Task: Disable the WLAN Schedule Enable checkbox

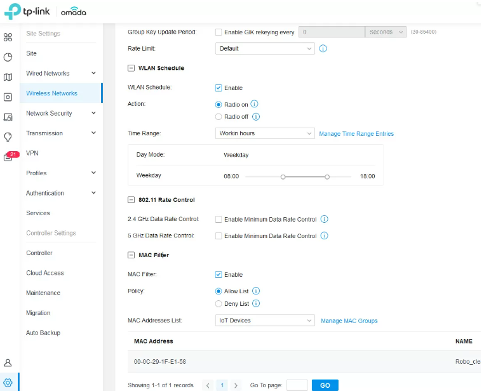Action: point(219,88)
